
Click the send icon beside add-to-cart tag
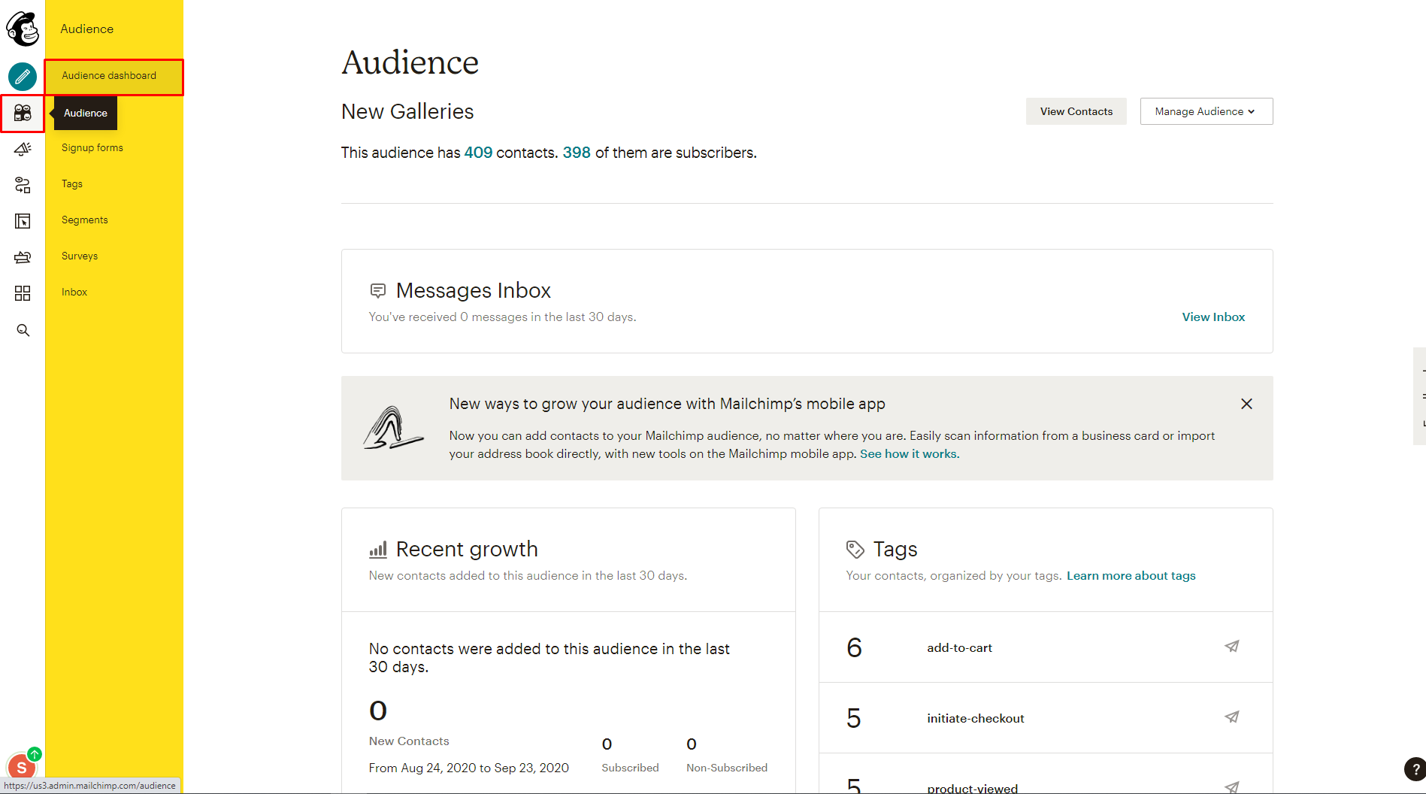coord(1232,647)
